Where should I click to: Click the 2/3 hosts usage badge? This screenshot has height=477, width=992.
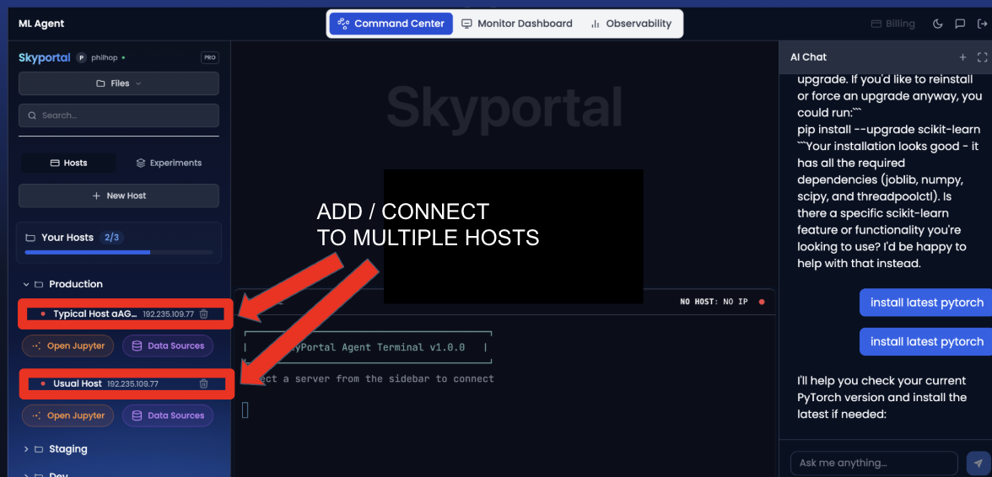111,238
